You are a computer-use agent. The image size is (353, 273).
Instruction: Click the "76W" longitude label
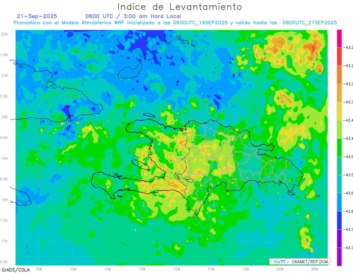click(x=39, y=269)
